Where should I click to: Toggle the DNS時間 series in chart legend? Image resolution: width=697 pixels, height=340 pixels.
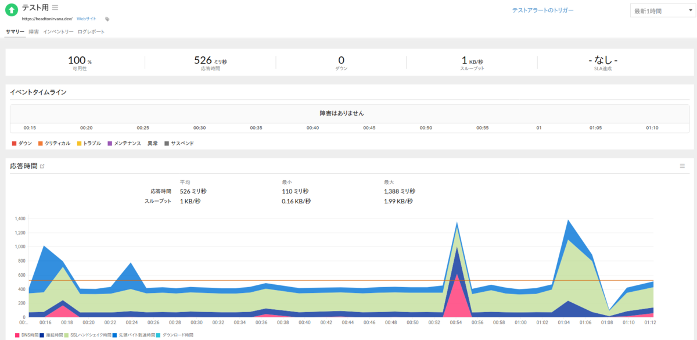click(x=26, y=335)
